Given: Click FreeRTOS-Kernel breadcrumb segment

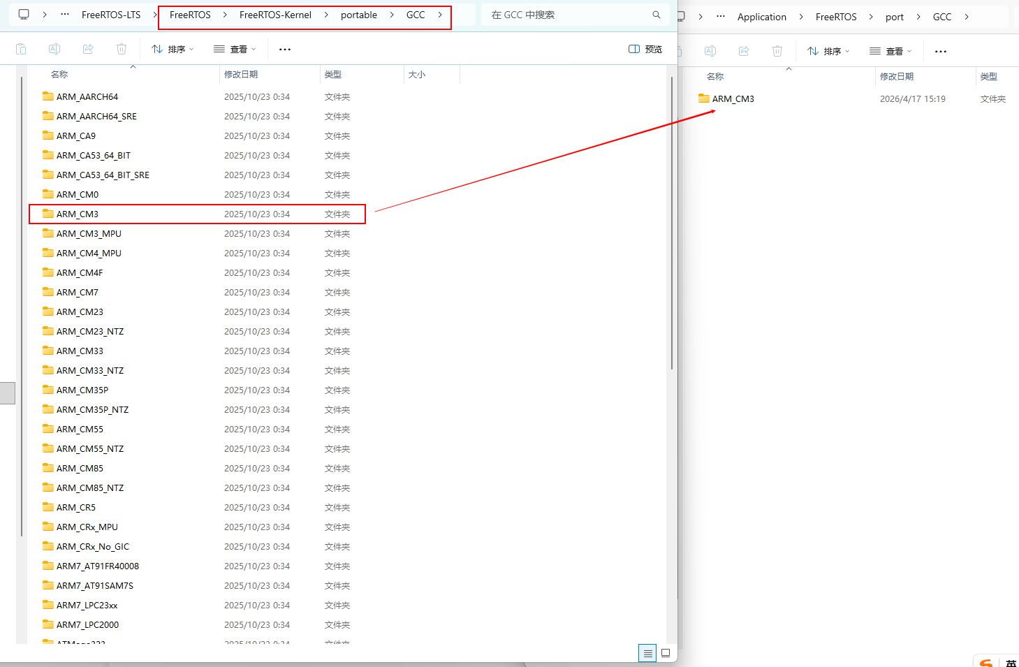Looking at the screenshot, I should pyautogui.click(x=275, y=15).
